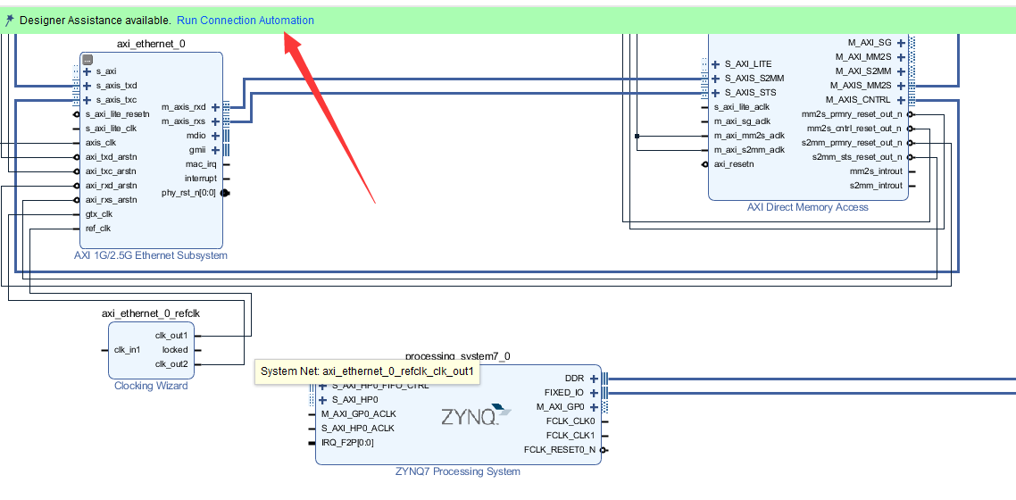Click the AXI 1G/2.5G Ethernet Subsystem label
Viewport: 1016px width, 500px height.
point(151,255)
